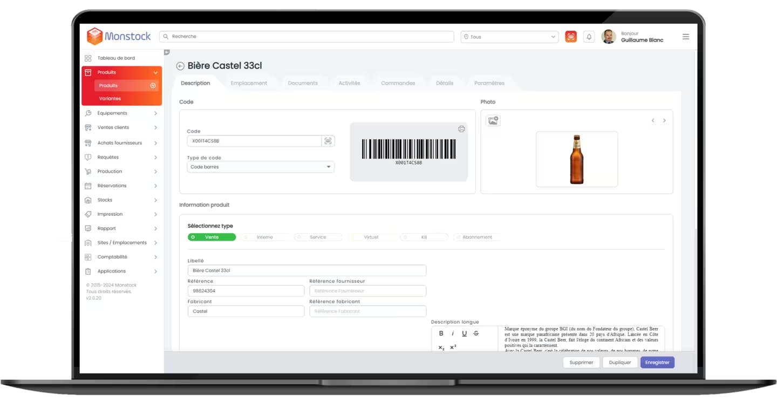
Task: Click the Fabricant input field
Action: point(246,311)
